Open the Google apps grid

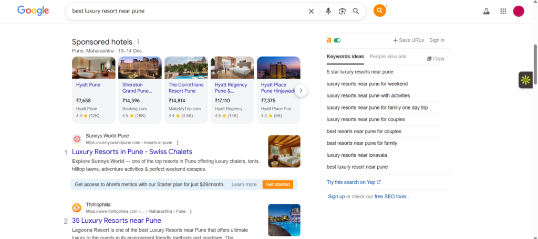pyautogui.click(x=503, y=11)
